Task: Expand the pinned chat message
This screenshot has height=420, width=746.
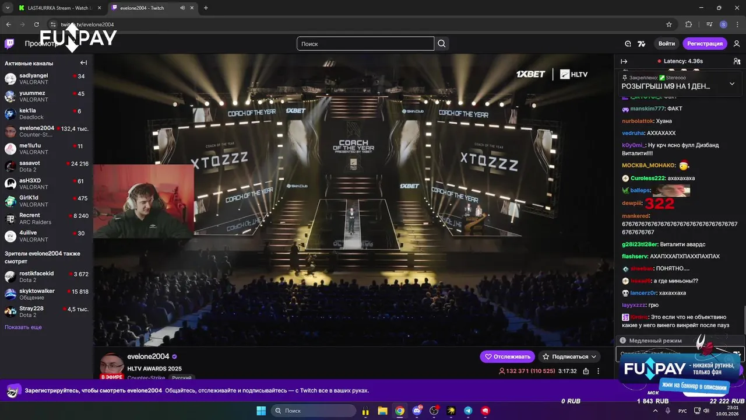Action: (732, 83)
